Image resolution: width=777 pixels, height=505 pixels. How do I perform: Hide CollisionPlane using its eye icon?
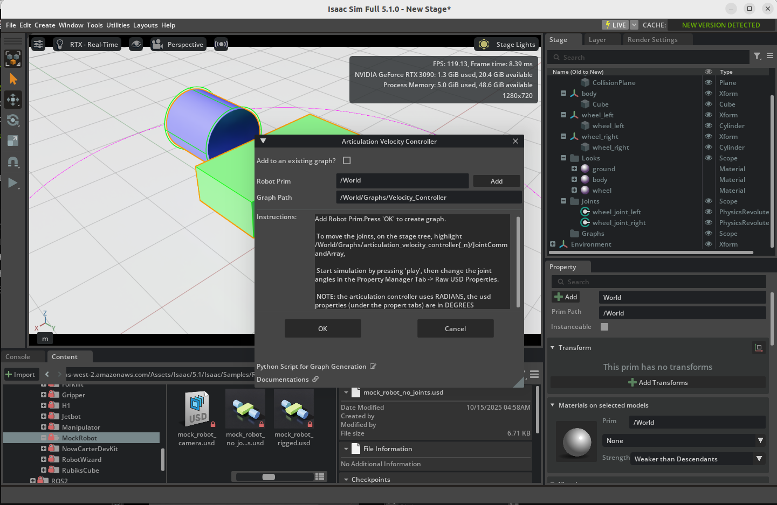(709, 83)
